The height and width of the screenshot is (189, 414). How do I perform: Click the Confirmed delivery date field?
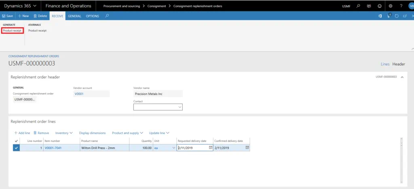tap(232, 148)
